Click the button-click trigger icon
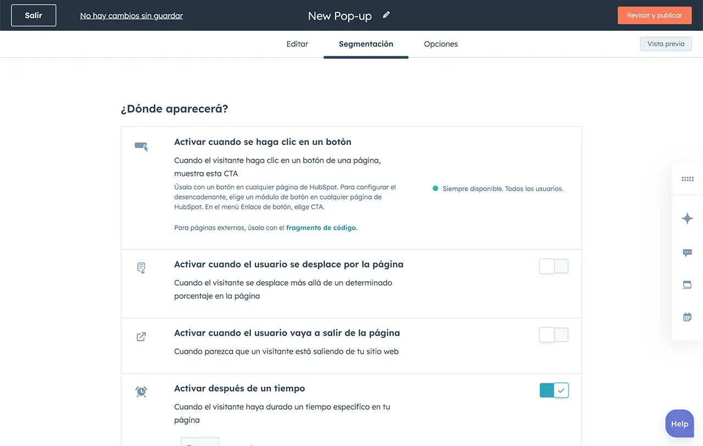This screenshot has width=703, height=446. (x=142, y=147)
